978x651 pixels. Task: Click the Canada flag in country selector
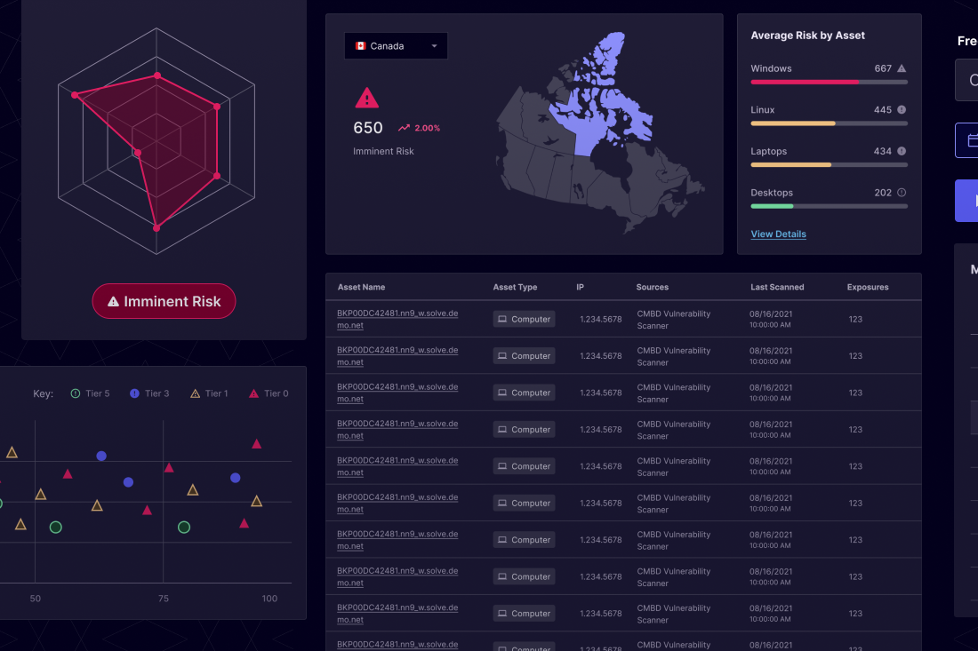[x=360, y=46]
